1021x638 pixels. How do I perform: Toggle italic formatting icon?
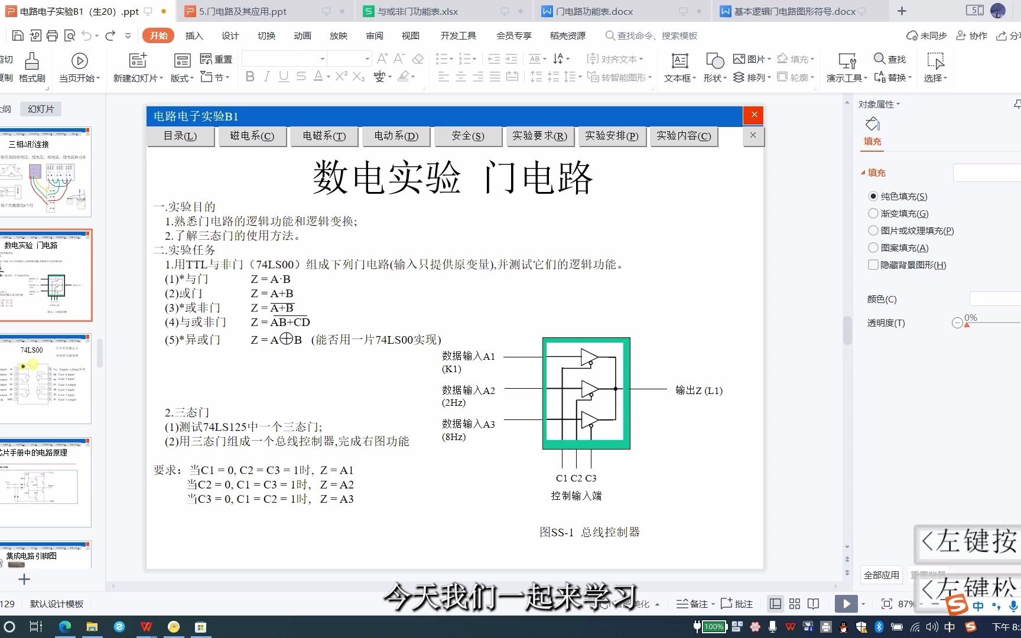(x=267, y=77)
